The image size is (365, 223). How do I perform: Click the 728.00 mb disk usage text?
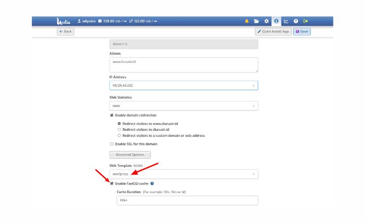coord(113,21)
